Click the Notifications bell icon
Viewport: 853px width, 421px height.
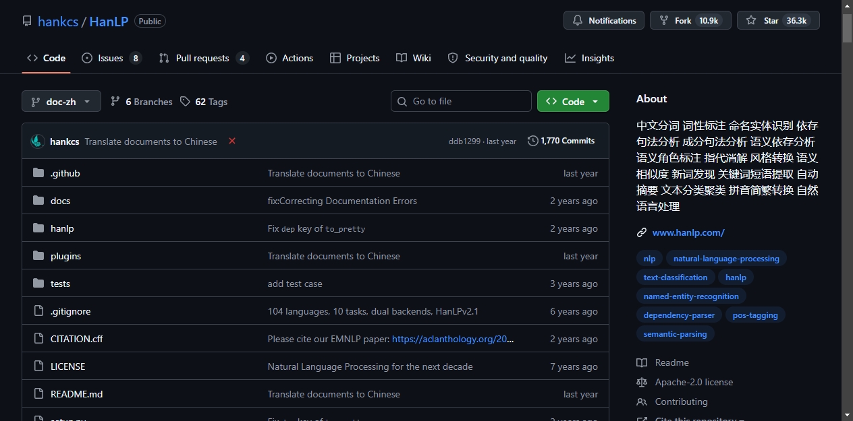578,21
